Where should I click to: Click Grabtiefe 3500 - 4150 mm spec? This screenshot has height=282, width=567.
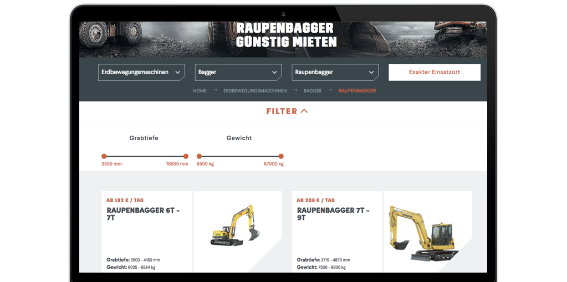pyautogui.click(x=134, y=260)
